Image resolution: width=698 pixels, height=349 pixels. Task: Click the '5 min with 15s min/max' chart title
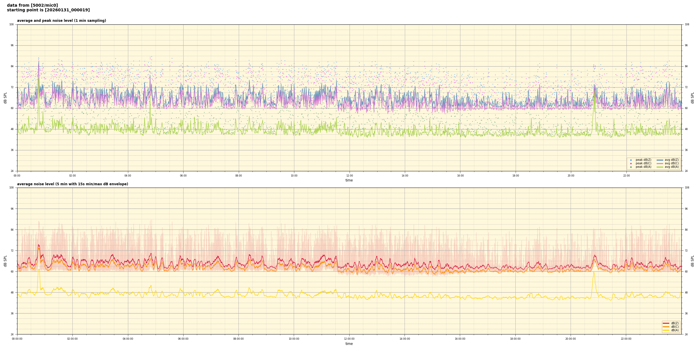click(x=72, y=184)
